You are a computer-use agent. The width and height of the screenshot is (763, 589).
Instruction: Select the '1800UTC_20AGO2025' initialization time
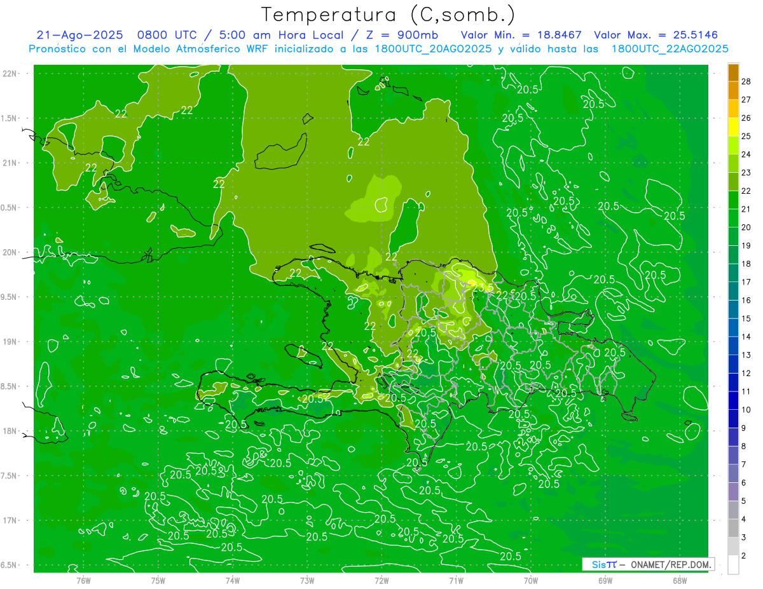pyautogui.click(x=433, y=49)
